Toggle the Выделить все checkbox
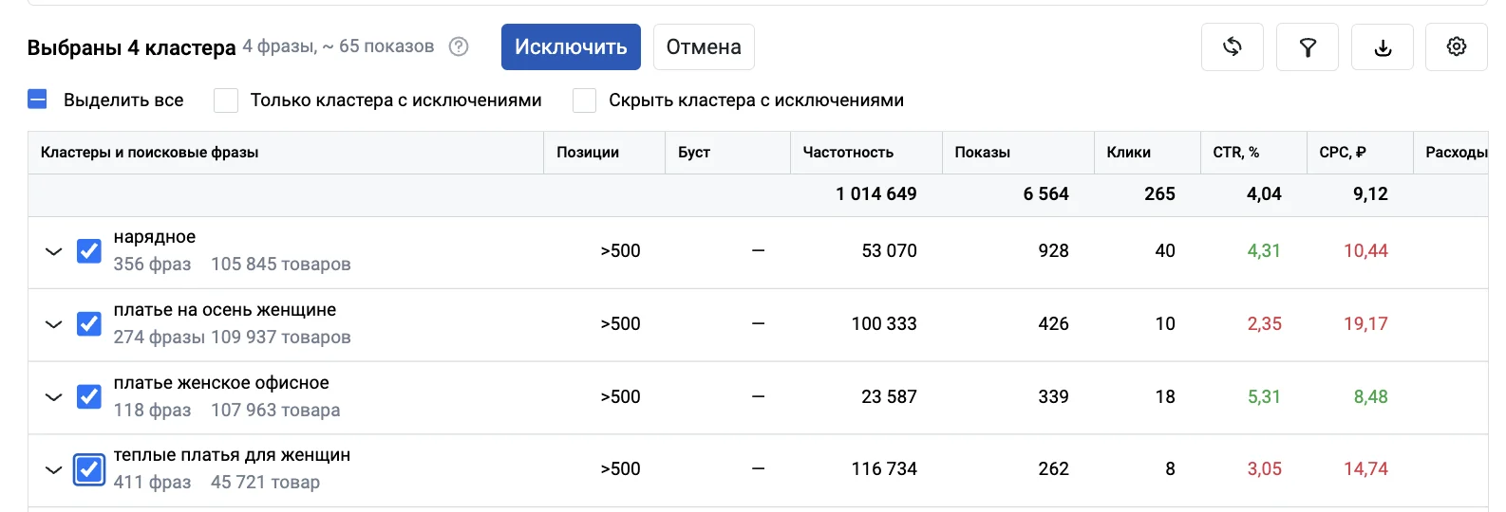1506x512 pixels. click(38, 100)
